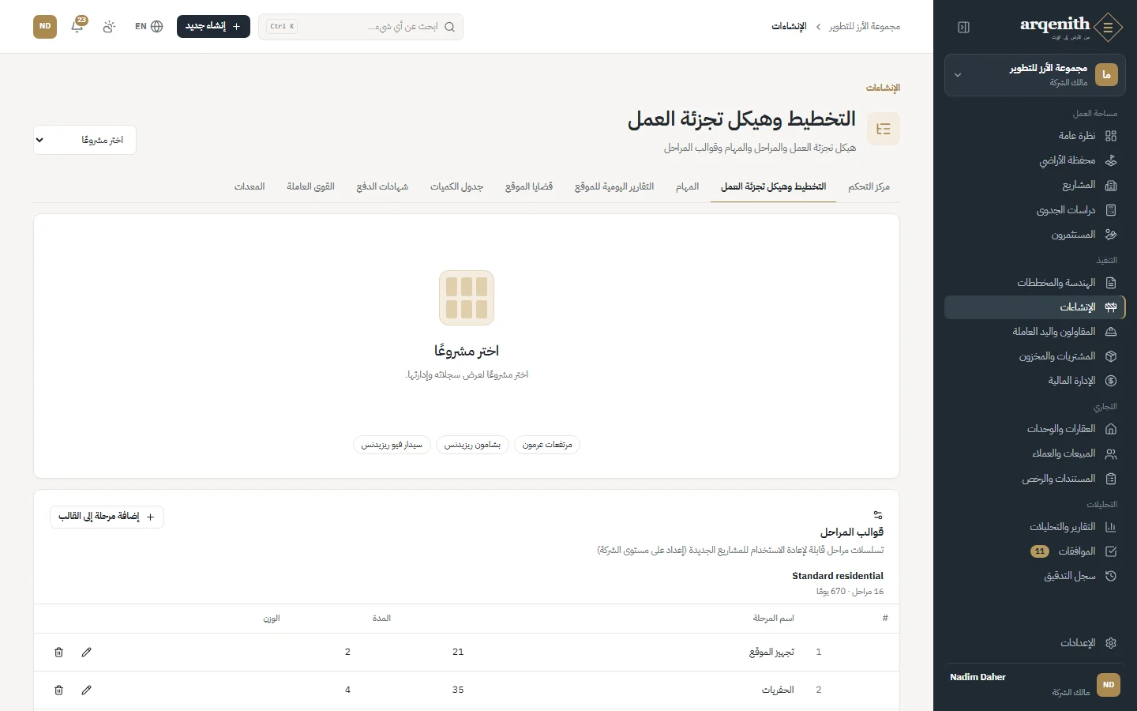This screenshot has height=711, width=1137.
Task: Open جدول الكميات tab
Action: (456, 186)
